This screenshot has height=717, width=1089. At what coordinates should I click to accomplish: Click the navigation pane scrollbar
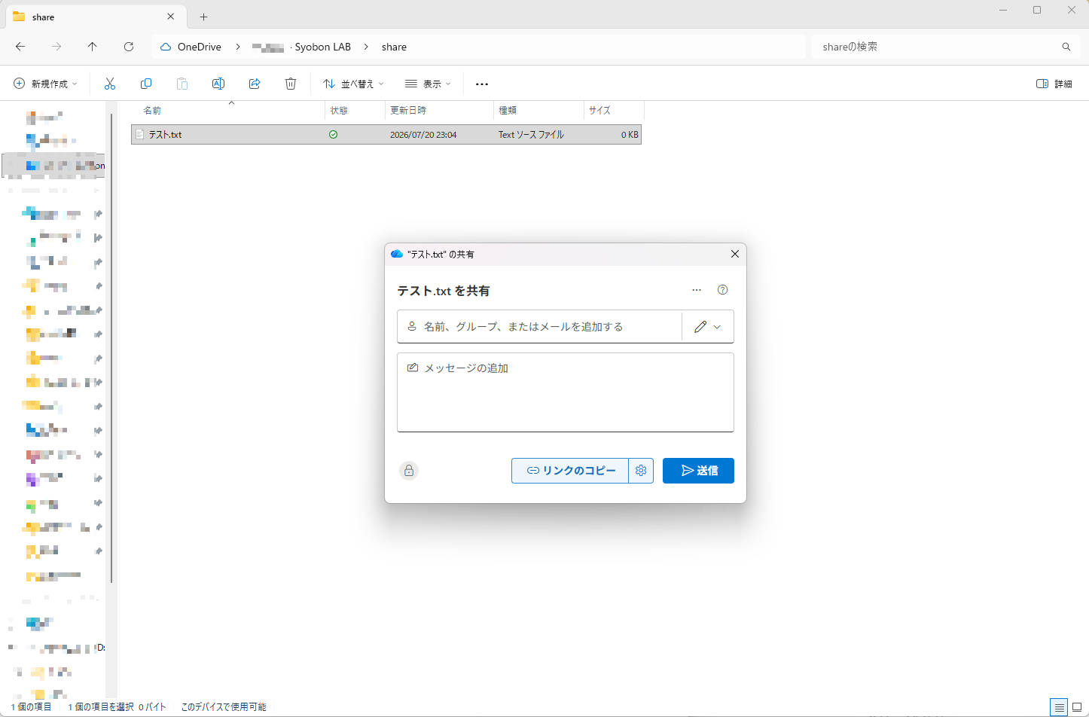point(111,346)
